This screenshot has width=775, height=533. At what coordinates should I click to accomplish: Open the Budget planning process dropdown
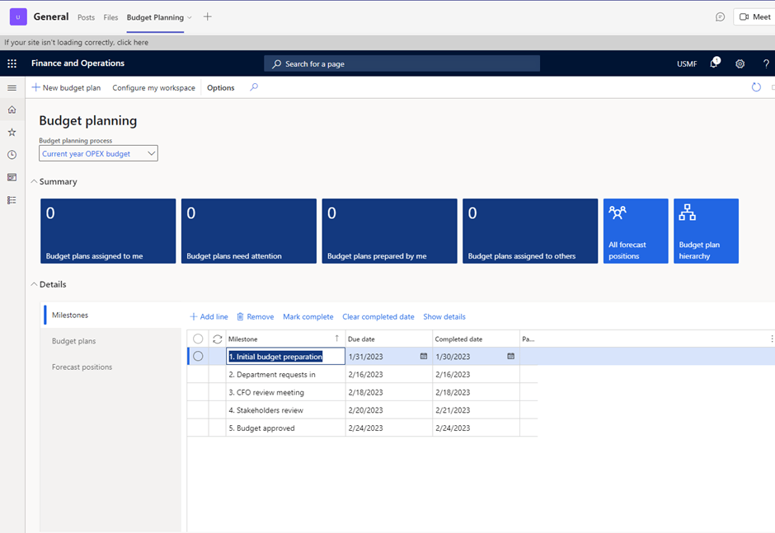point(152,153)
